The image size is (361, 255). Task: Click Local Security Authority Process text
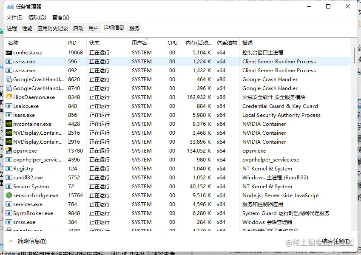(x=281, y=115)
